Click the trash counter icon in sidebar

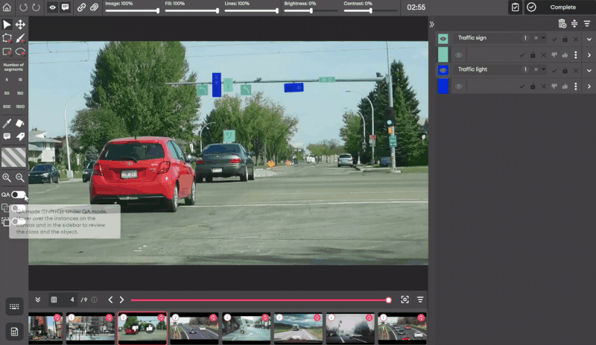562,24
